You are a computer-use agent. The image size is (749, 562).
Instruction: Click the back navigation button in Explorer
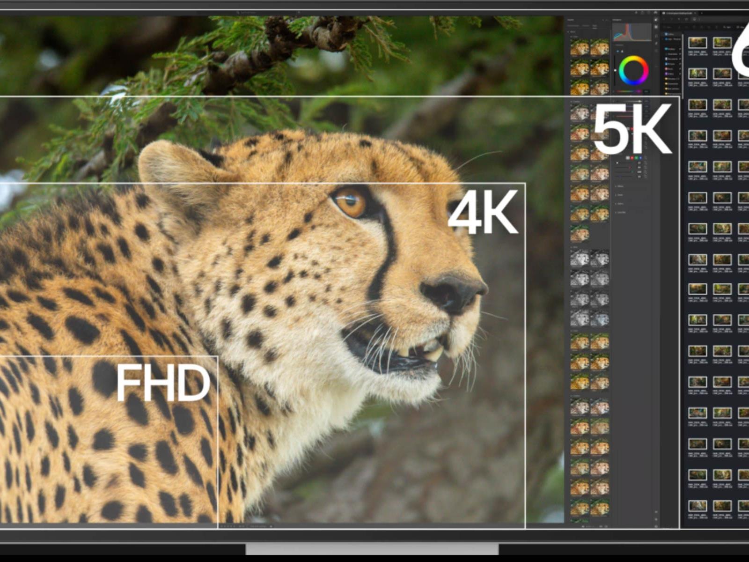point(664,19)
